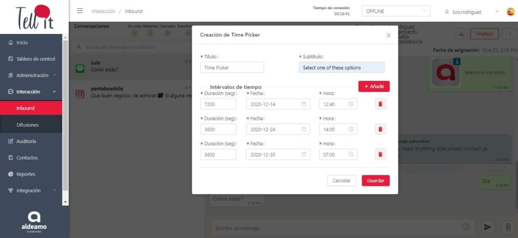
Task: Open the emoji picker icon
Action: pos(465,227)
